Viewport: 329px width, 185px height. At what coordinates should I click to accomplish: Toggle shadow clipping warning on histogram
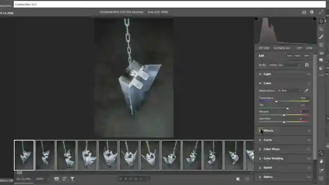point(256,19)
